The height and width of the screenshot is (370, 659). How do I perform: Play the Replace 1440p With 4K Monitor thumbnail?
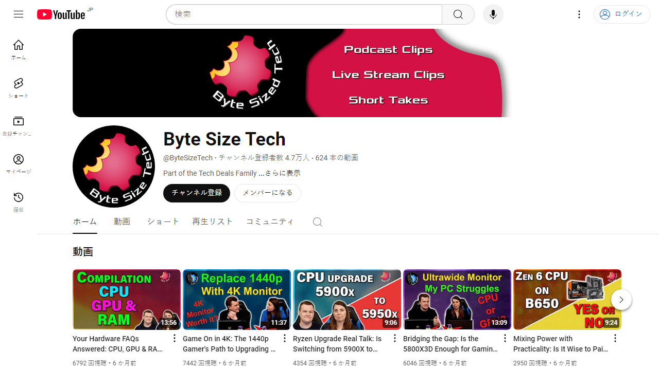pos(237,300)
